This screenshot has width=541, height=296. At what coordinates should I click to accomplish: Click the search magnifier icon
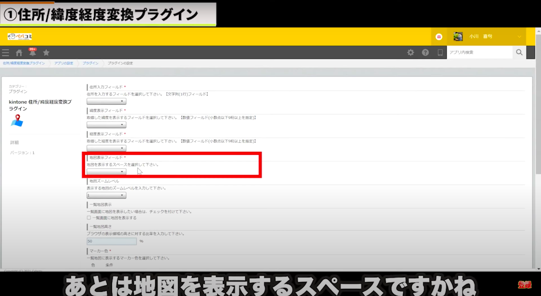point(519,53)
